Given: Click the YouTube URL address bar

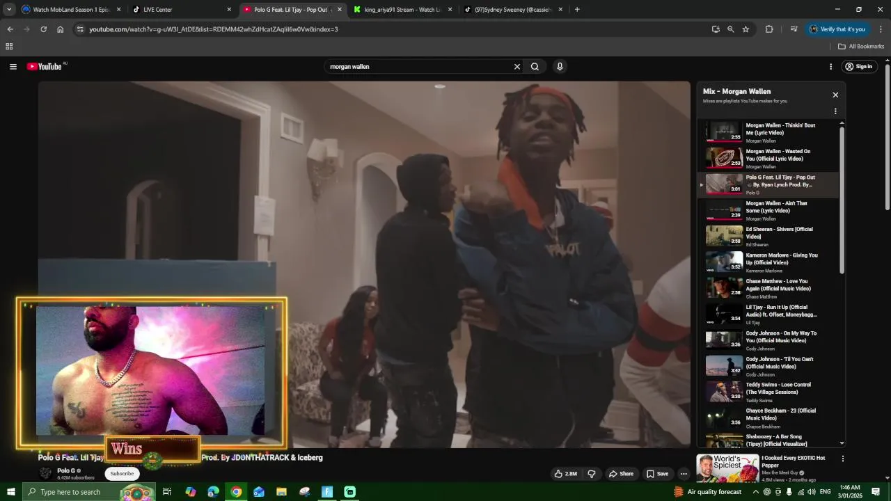Looking at the screenshot, I should (x=390, y=29).
